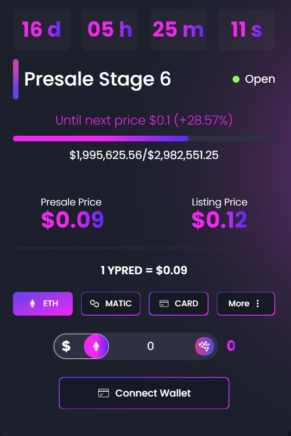Click the Ethereum diamond icon on ETH button
The height and width of the screenshot is (436, 291).
(32, 304)
